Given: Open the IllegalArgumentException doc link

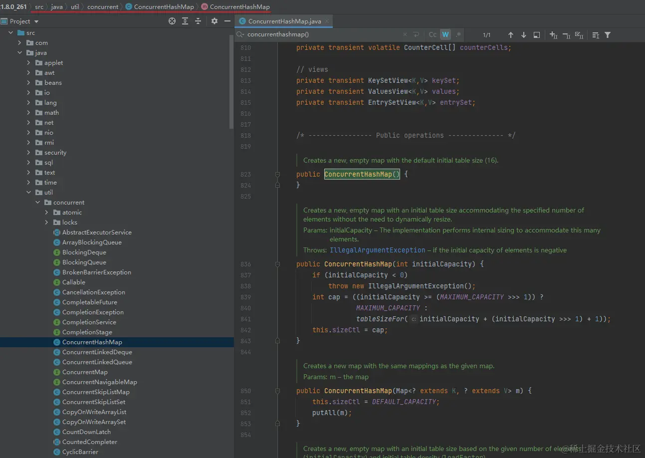Looking at the screenshot, I should click(377, 250).
